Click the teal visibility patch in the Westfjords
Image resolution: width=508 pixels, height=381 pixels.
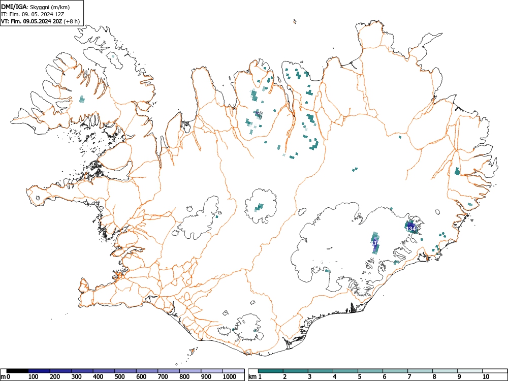tap(82, 99)
